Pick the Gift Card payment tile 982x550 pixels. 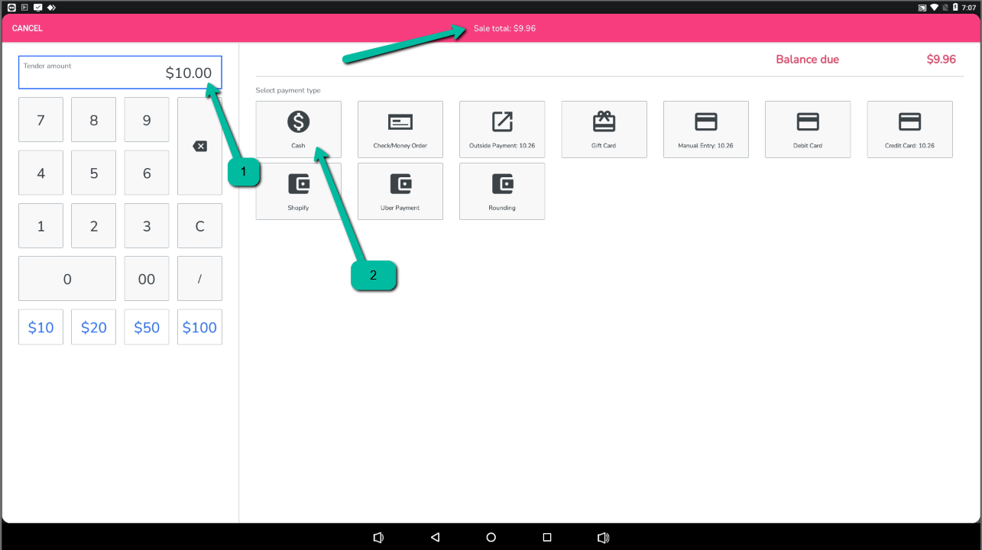pos(604,129)
